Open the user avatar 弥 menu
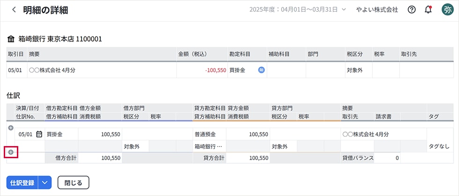 447,10
